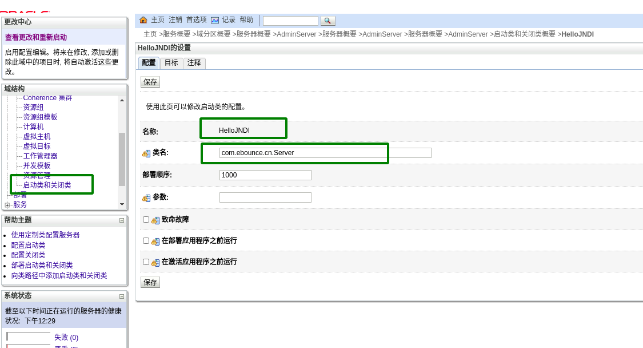The height and width of the screenshot is (348, 643).
Task: Click the icon beside the 参数 label
Action: [146, 198]
